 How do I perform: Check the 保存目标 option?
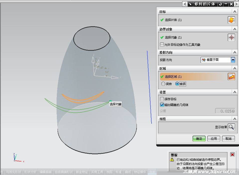pyautogui.click(x=162, y=99)
